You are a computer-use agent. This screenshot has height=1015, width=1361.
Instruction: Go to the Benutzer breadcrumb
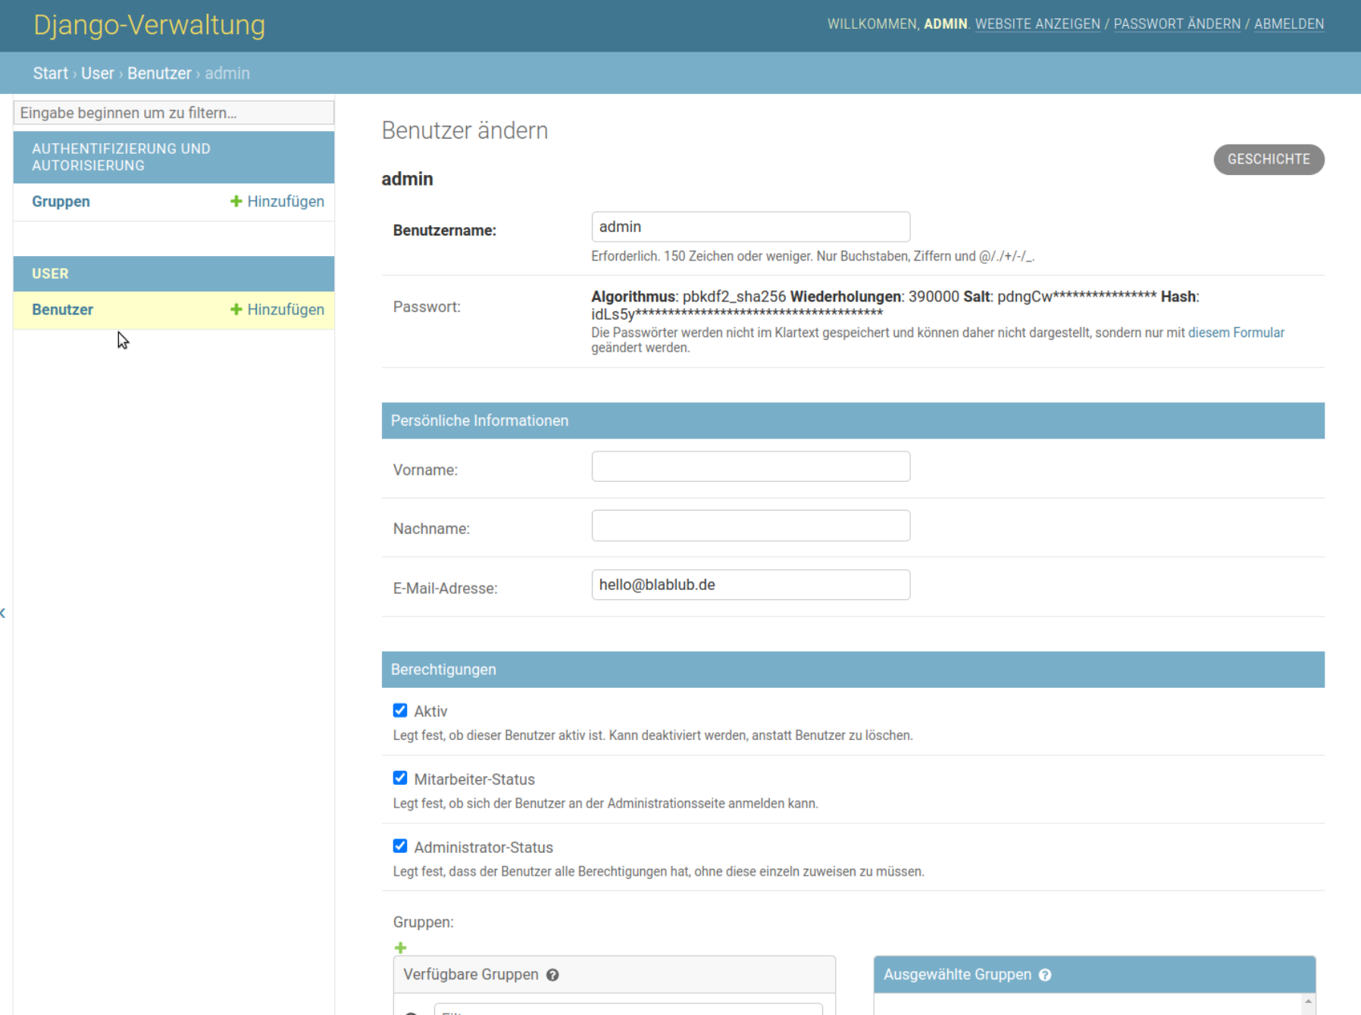pyautogui.click(x=159, y=73)
